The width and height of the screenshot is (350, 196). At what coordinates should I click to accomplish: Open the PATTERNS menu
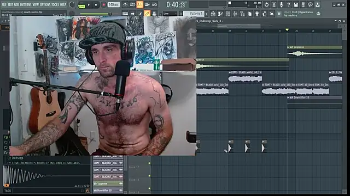(x=26, y=4)
